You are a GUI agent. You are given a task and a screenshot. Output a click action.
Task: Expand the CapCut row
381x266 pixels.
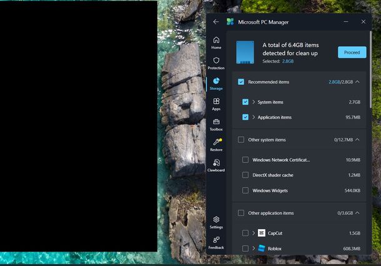point(254,233)
